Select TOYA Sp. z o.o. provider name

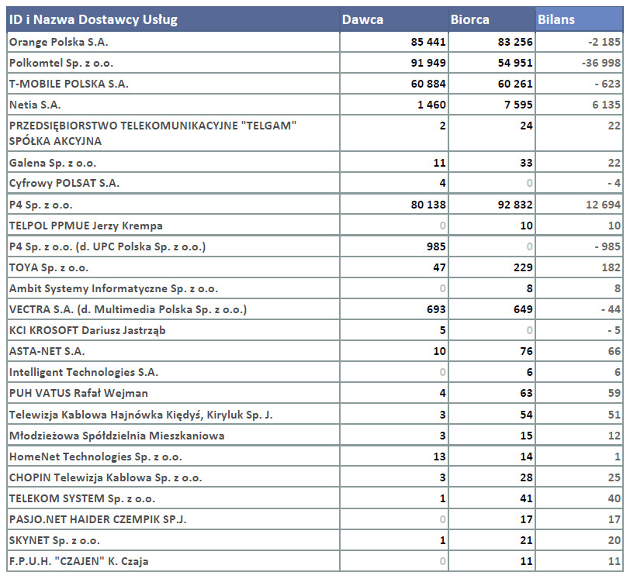click(49, 267)
